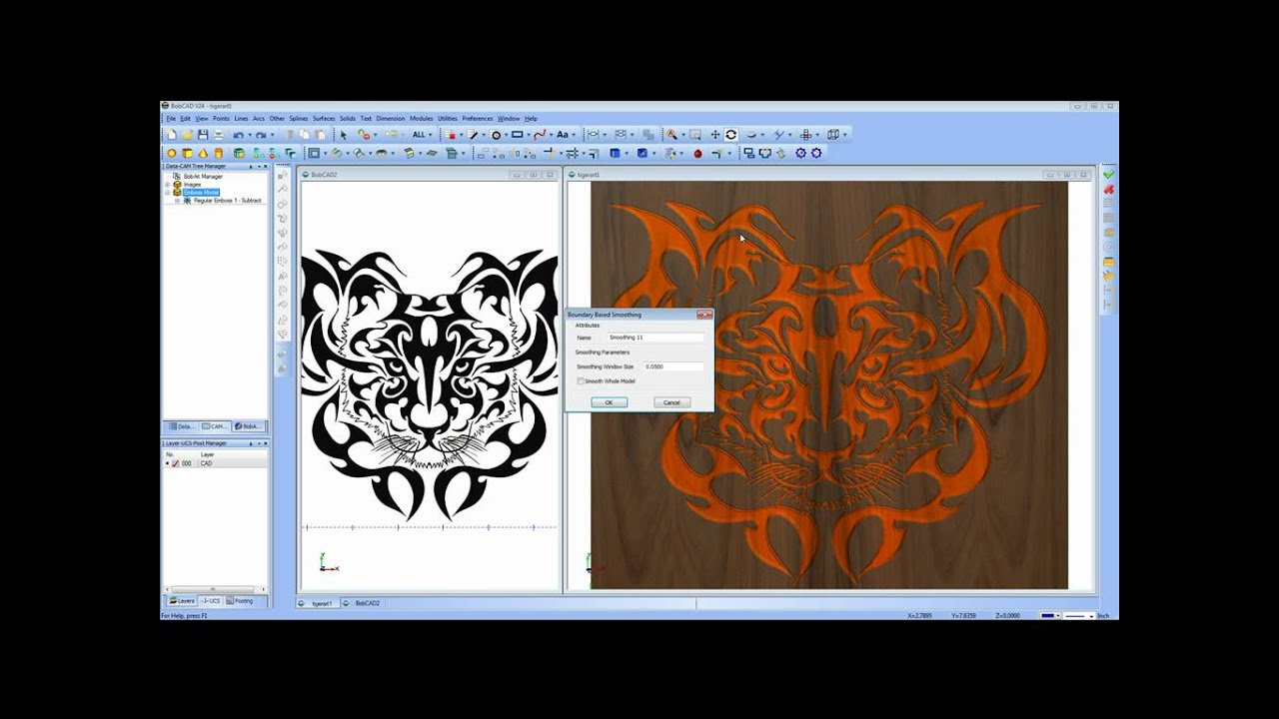Switch to the tigerart1 document tab
Image resolution: width=1279 pixels, height=719 pixels.
tap(318, 603)
